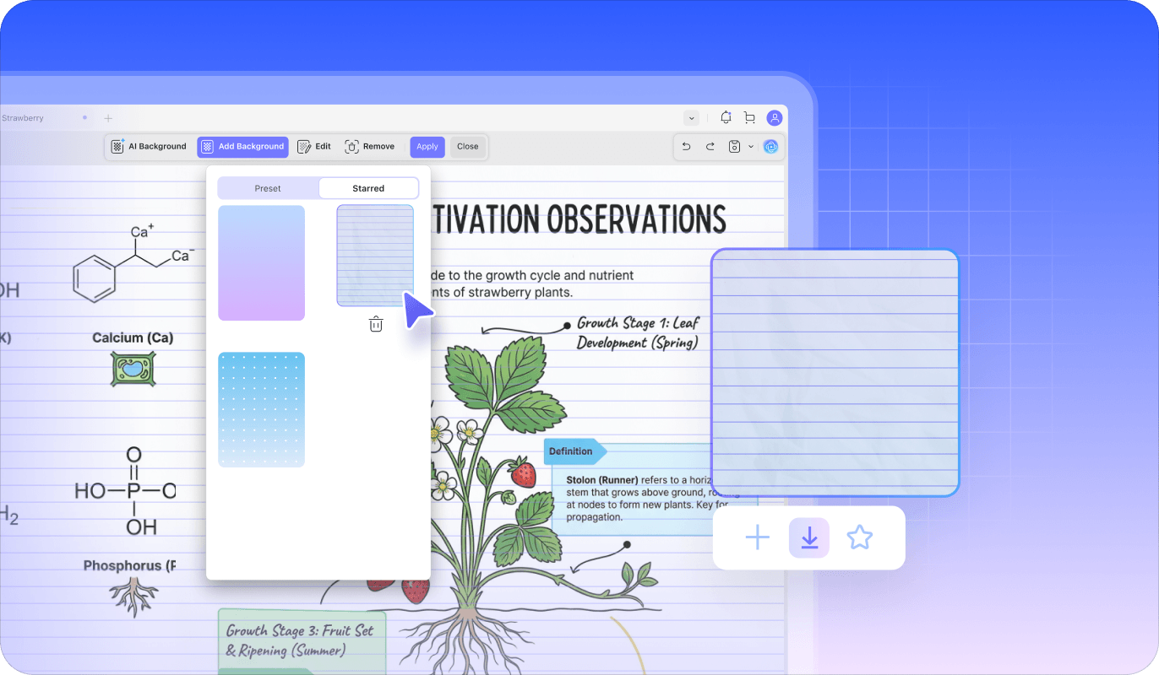Viewport: 1159px width, 675px height.
Task: Switch to the Strawberry document tab
Action: pyautogui.click(x=22, y=118)
